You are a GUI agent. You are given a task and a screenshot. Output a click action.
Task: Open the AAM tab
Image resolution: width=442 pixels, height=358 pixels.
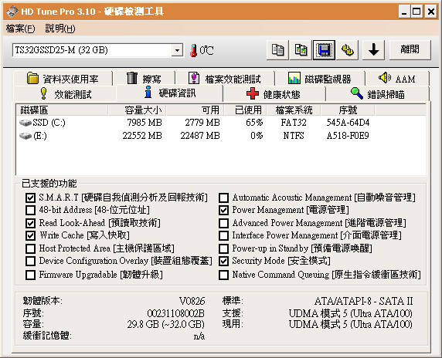(397, 79)
